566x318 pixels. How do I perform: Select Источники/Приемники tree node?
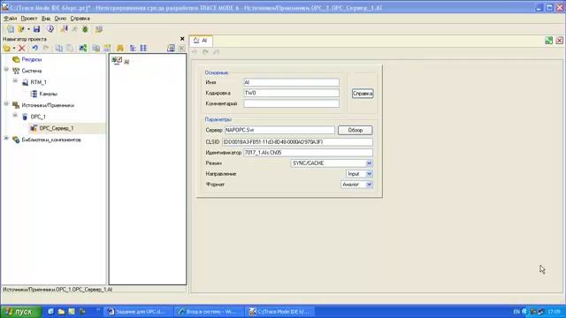click(x=48, y=106)
